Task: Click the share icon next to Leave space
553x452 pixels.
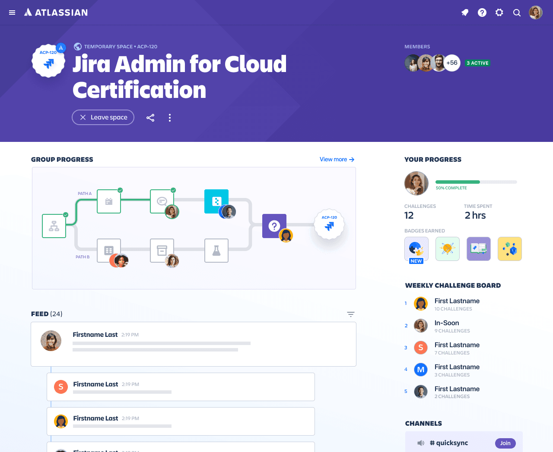Action: tap(150, 118)
